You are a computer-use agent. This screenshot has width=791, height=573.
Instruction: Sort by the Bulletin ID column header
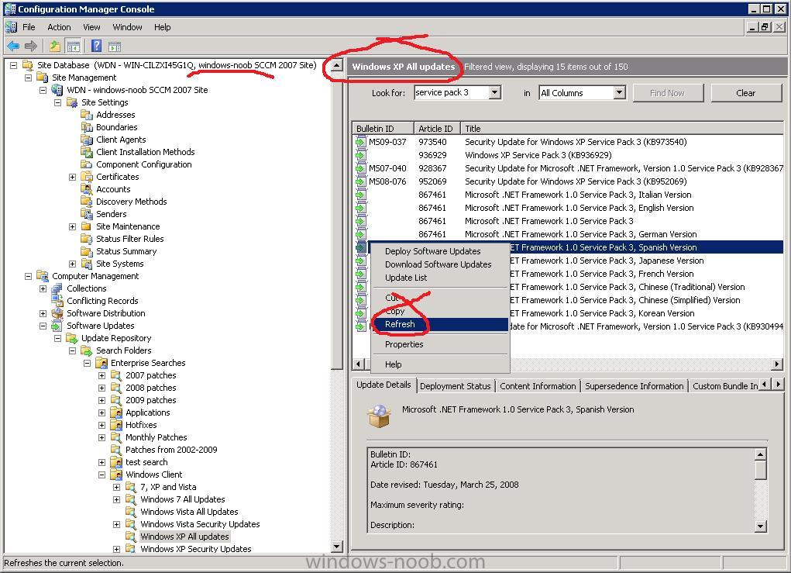(x=383, y=128)
